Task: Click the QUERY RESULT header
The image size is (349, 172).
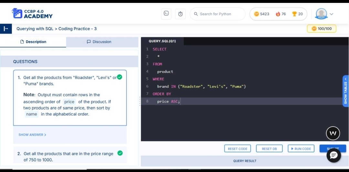Action: point(245,161)
